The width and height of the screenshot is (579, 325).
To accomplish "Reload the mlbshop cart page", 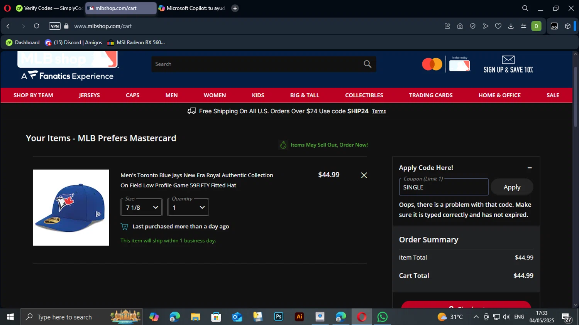I will (37, 26).
